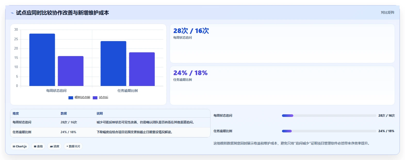The image size is (405, 160).
Task: Click the 试点后 bar for 任务逾期比例
Action: coord(142,69)
